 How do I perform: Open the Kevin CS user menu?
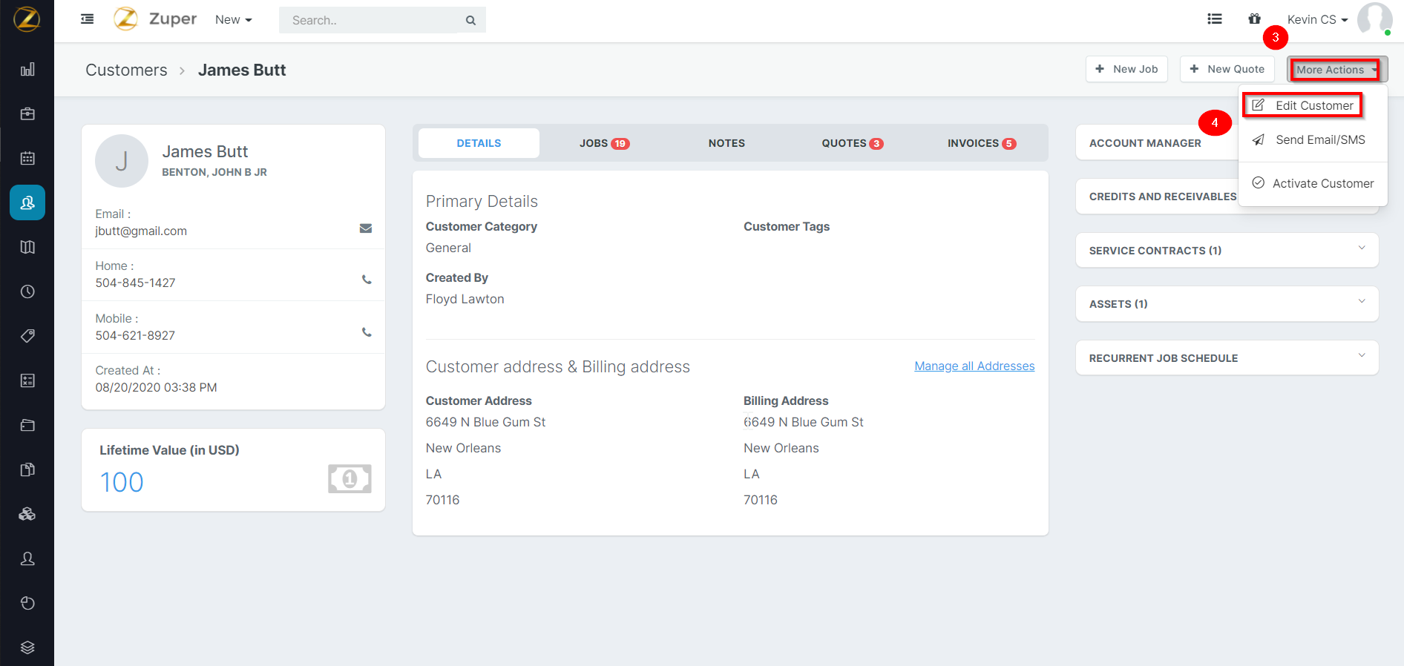click(1317, 20)
